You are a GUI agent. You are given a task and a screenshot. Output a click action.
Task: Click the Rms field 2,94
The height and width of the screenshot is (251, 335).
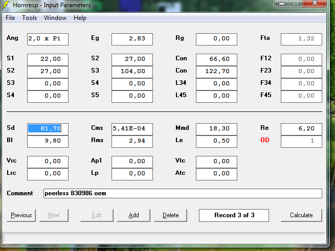tap(132, 142)
